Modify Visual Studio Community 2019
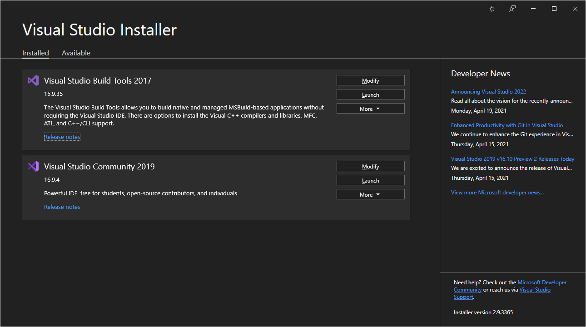The width and height of the screenshot is (586, 327). [x=370, y=166]
